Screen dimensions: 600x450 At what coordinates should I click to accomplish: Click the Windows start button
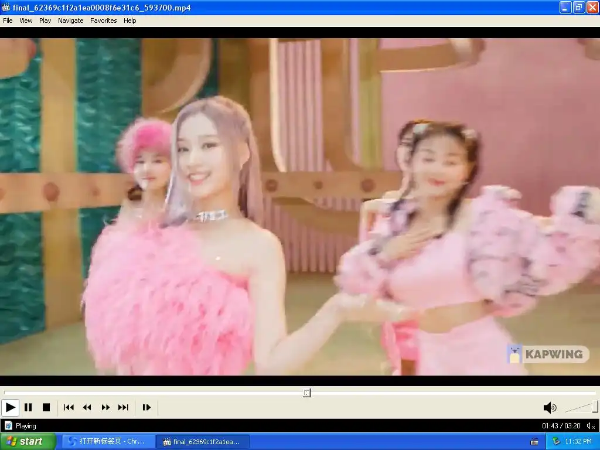click(x=28, y=442)
